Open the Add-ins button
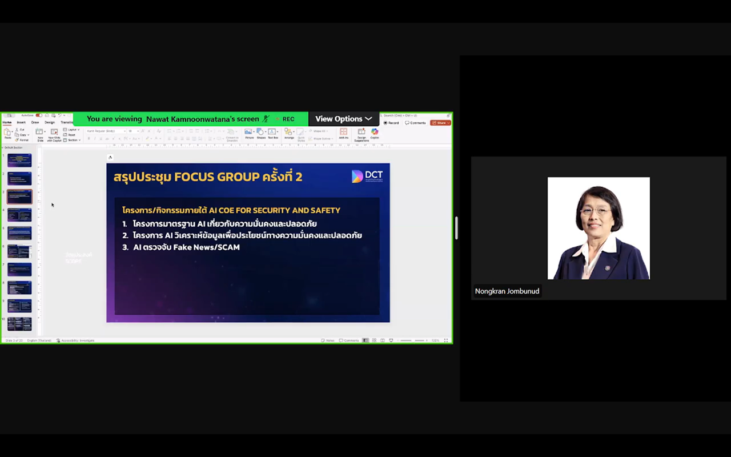The image size is (731, 457). click(344, 134)
